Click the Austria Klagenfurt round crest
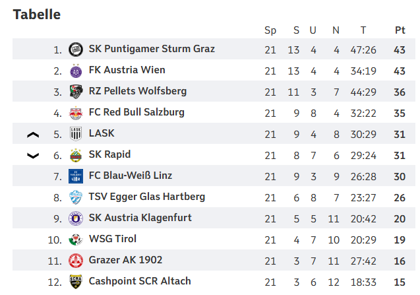 pyautogui.click(x=76, y=218)
